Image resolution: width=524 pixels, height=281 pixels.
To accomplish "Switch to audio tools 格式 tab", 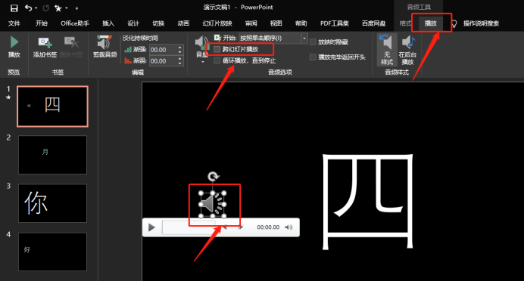I will pos(405,23).
